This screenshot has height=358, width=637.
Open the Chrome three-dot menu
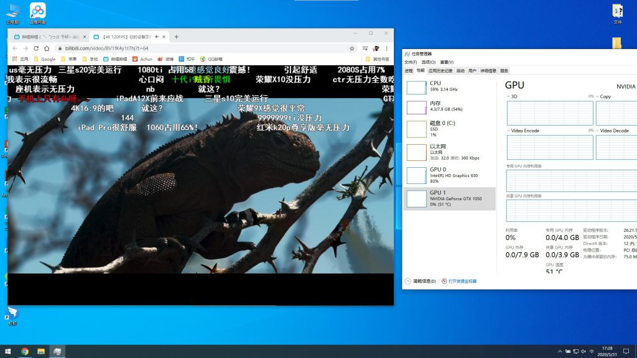[x=386, y=48]
